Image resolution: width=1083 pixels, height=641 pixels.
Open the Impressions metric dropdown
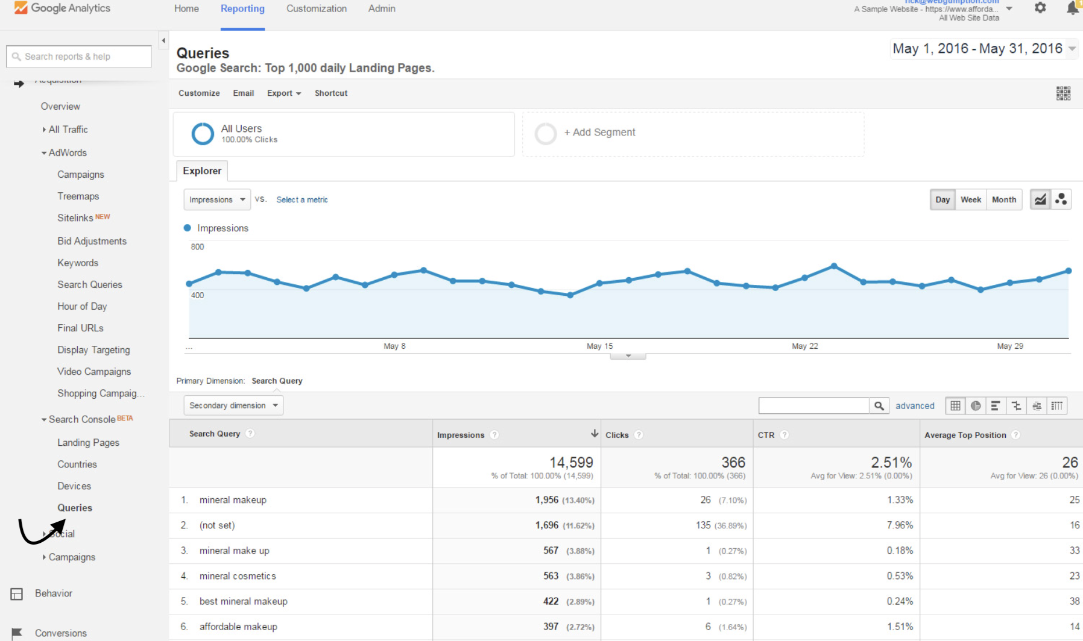tap(217, 199)
